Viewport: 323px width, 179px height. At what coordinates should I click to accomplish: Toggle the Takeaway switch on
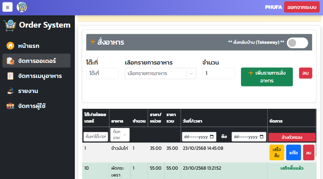(297, 43)
